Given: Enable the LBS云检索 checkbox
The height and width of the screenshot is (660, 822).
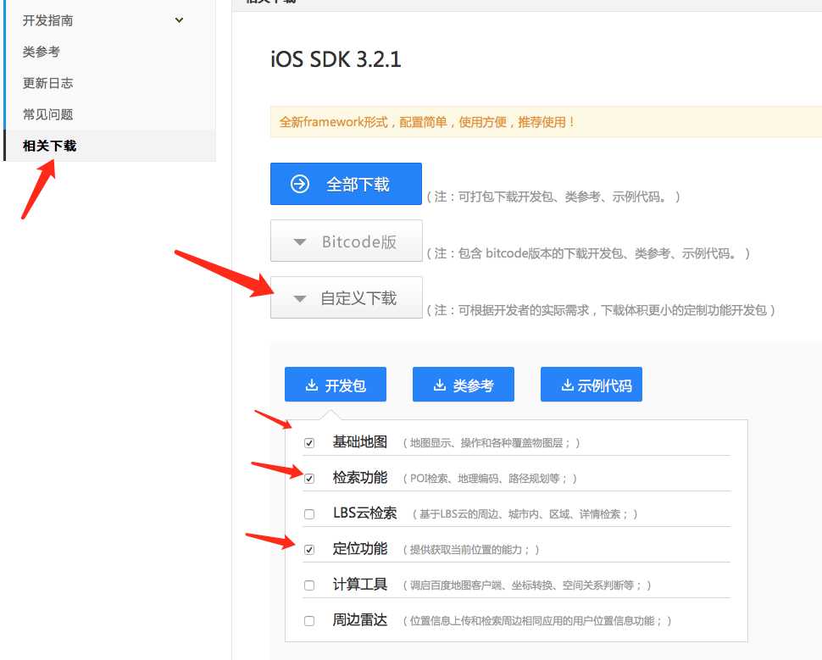Looking at the screenshot, I should 309,513.
